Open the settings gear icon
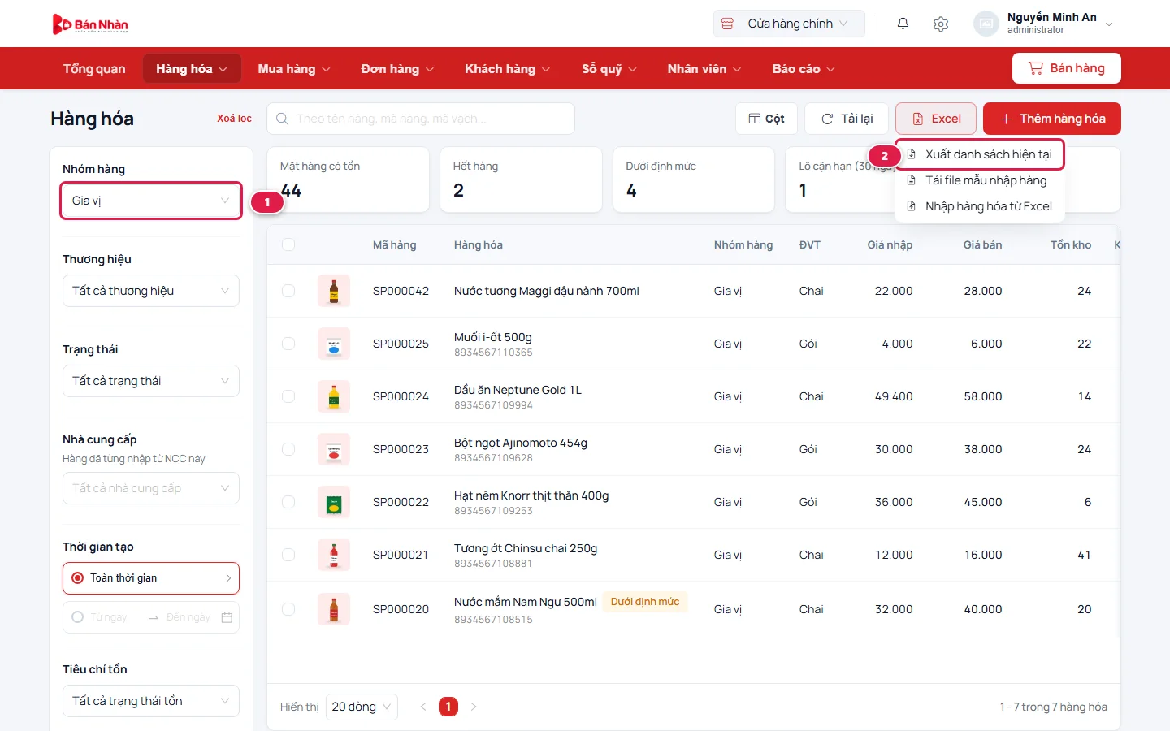 [x=941, y=24]
